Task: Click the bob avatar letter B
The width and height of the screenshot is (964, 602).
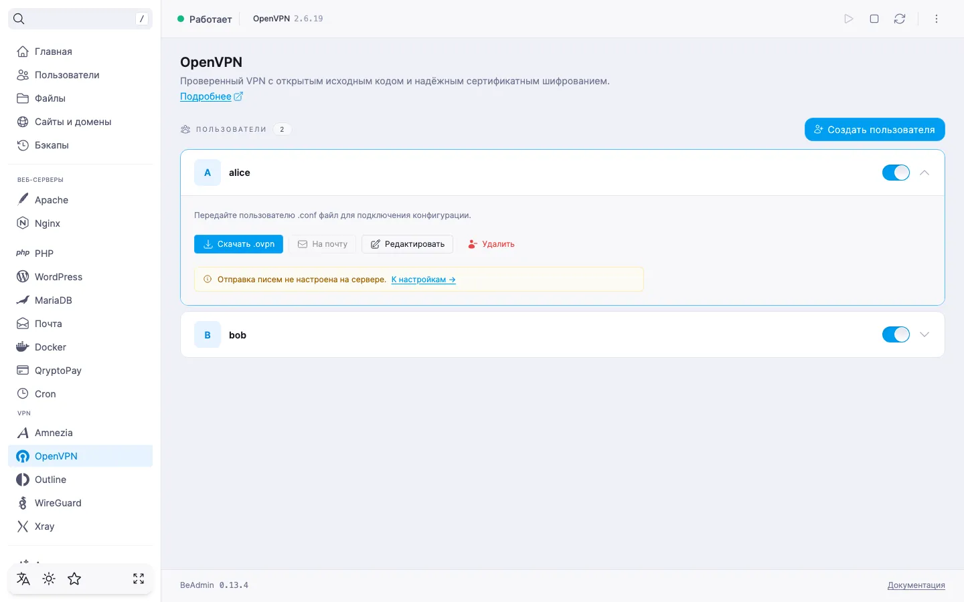Action: point(208,334)
